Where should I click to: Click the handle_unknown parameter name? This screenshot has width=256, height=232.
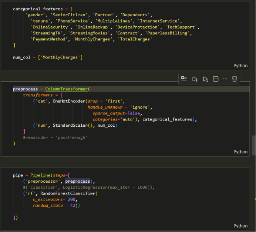pyautogui.click(x=105, y=107)
